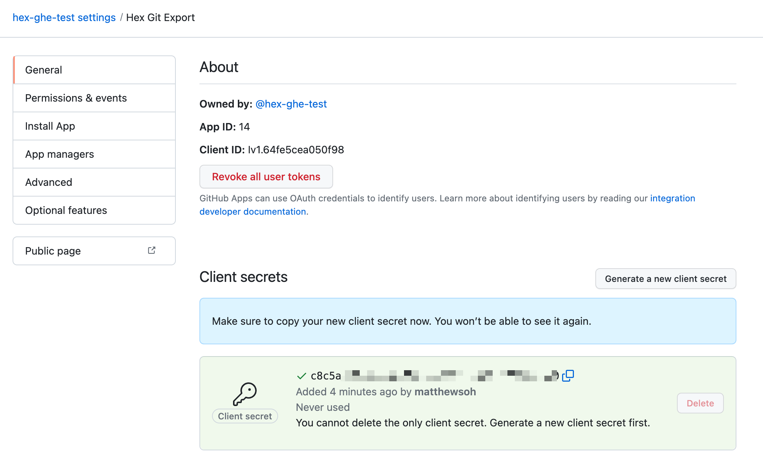Follow the hex-ghe-test settings breadcrumb

click(64, 17)
